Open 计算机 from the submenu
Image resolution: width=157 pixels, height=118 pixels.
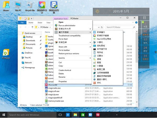107,42
